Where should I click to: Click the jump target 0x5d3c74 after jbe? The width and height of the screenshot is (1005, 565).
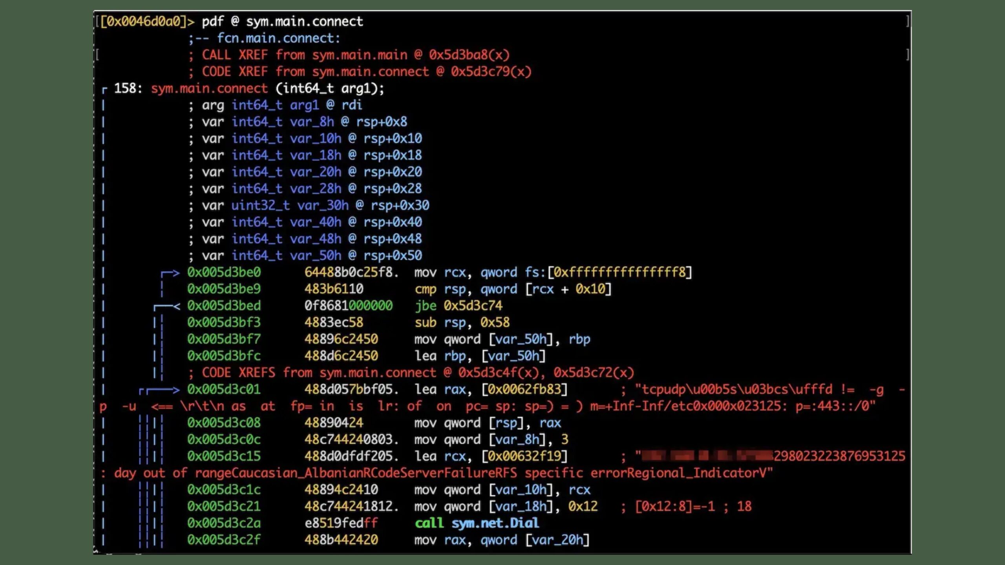tap(473, 306)
